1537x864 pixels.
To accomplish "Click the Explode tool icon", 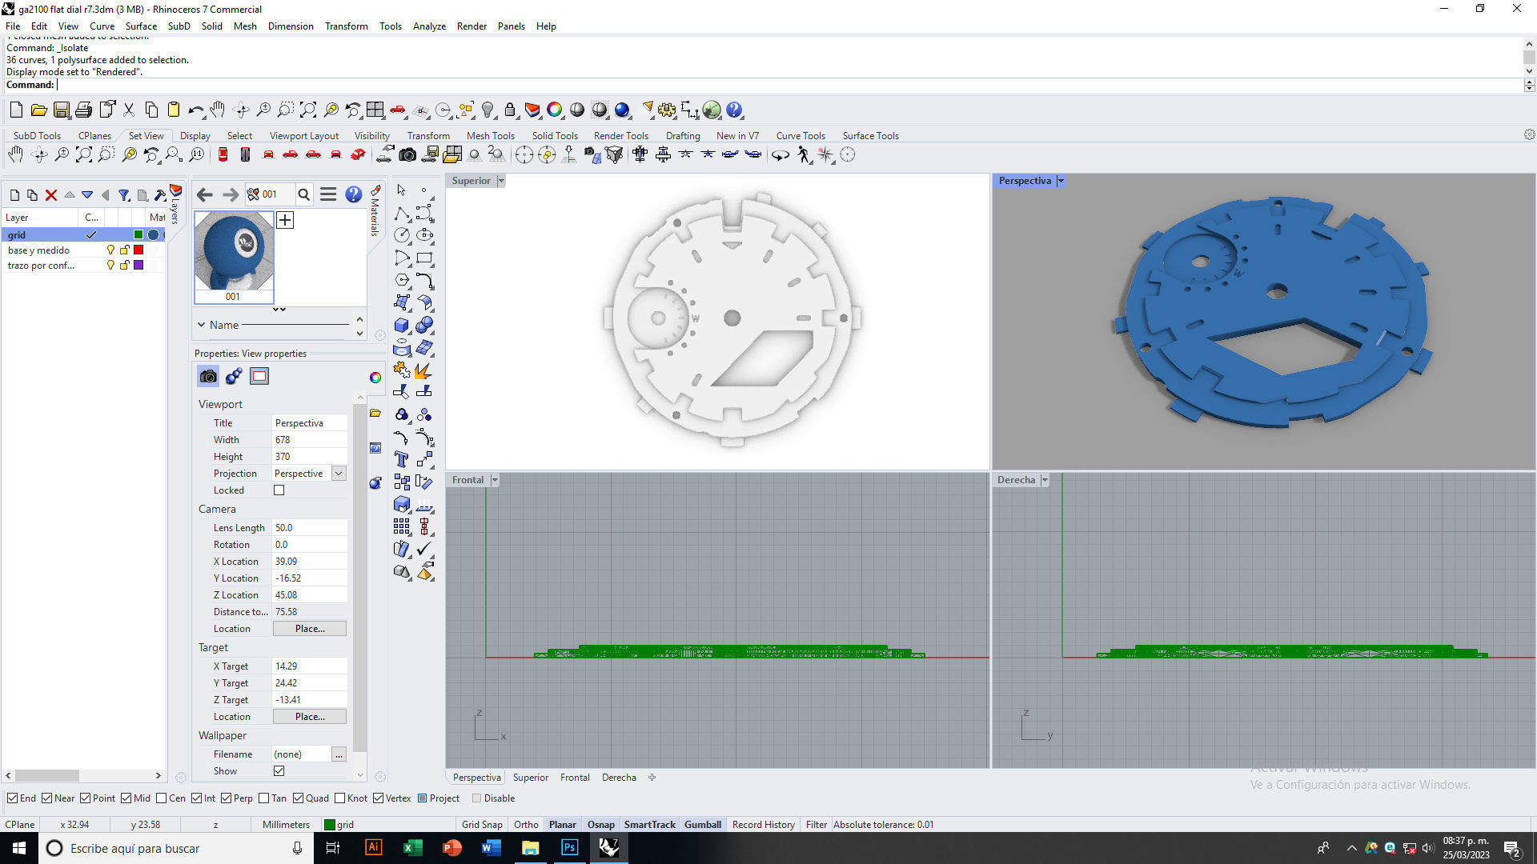I will click(424, 370).
